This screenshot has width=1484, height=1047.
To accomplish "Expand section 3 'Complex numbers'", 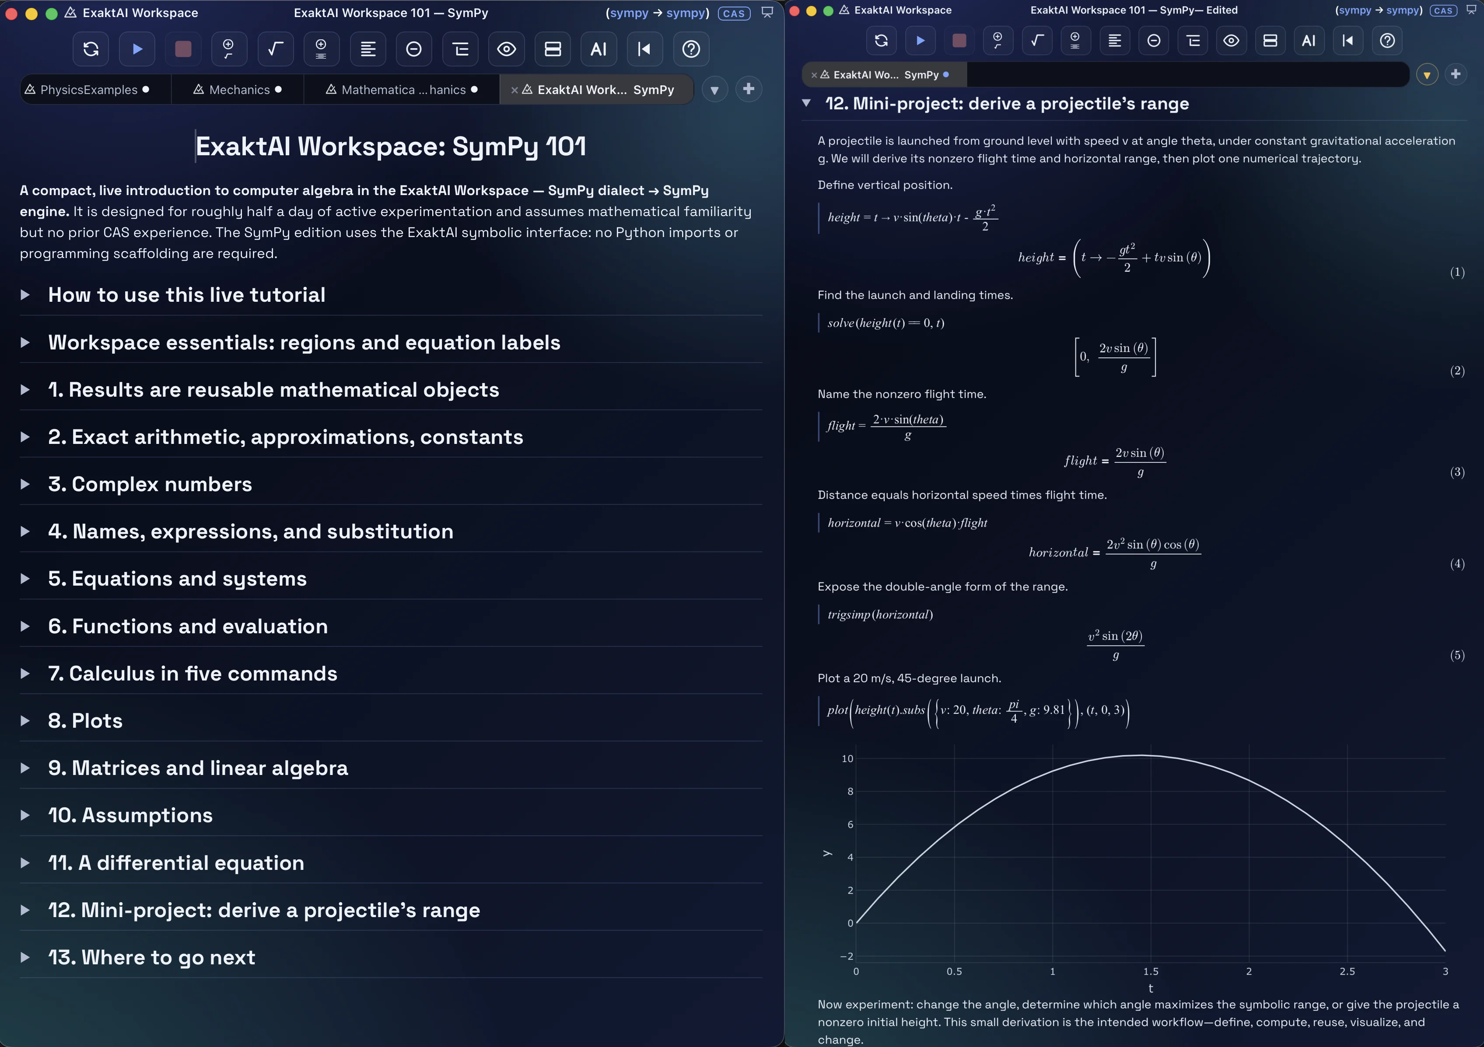I will [x=25, y=484].
